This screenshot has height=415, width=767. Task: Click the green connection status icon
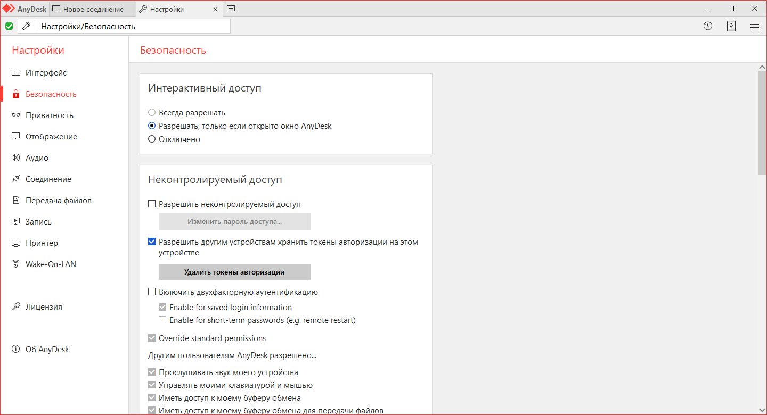tap(9, 26)
